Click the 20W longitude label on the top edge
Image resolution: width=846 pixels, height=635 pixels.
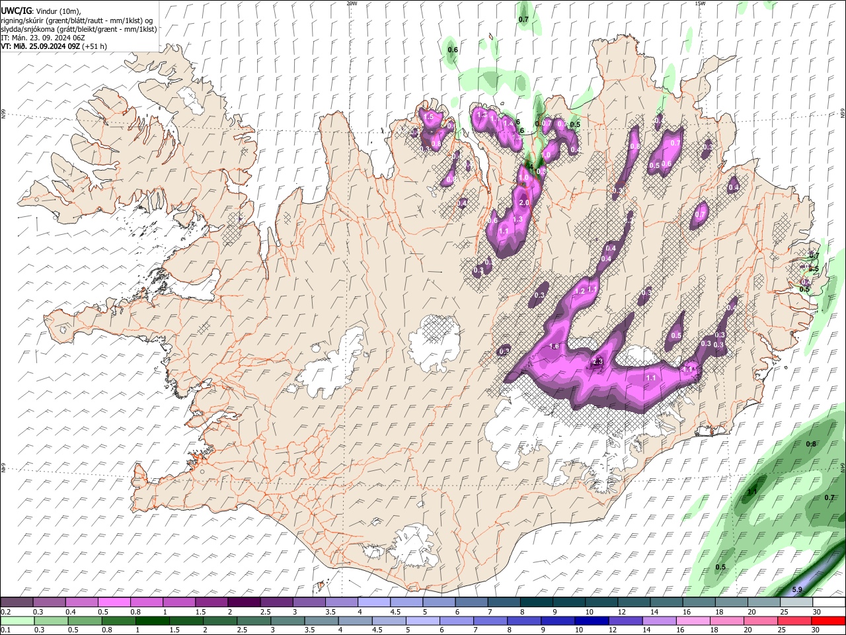[x=352, y=3]
